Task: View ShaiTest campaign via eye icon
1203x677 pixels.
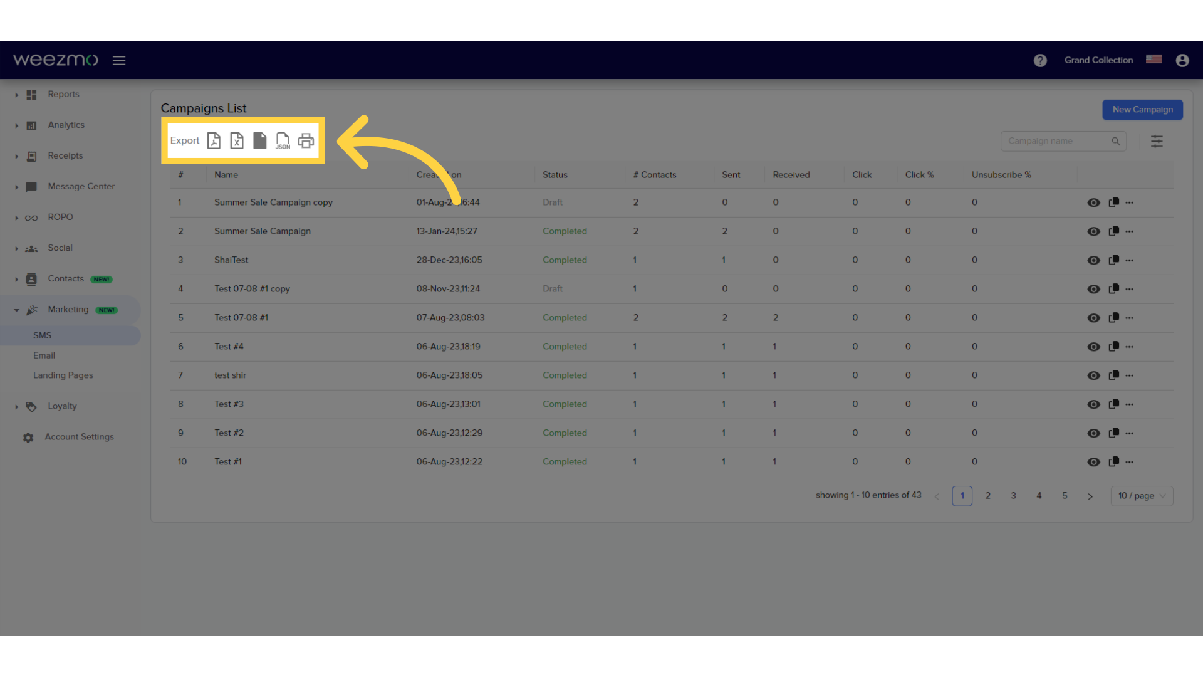Action: click(x=1093, y=260)
